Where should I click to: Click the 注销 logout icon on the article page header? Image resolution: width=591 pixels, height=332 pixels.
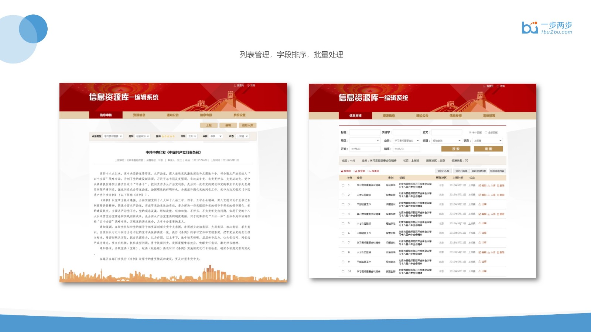tap(248, 86)
